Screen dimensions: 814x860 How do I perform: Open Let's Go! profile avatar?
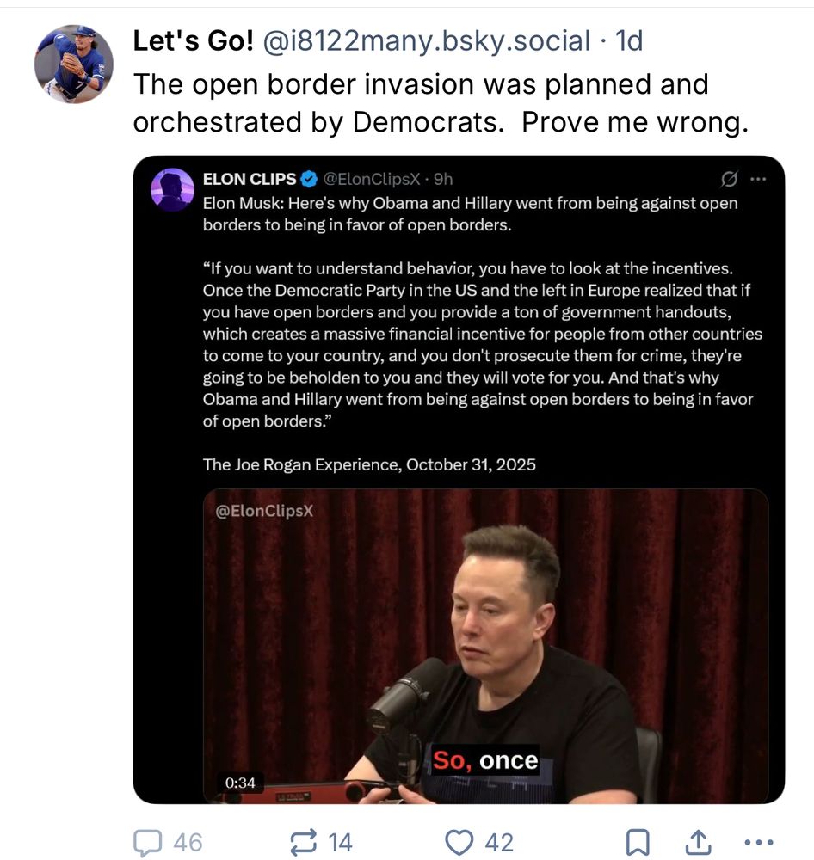[x=73, y=64]
